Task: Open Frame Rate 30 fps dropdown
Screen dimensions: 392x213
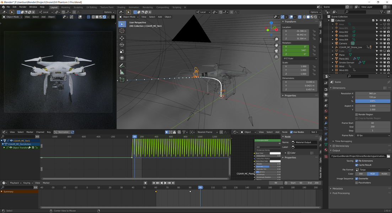Action: click(x=372, y=135)
